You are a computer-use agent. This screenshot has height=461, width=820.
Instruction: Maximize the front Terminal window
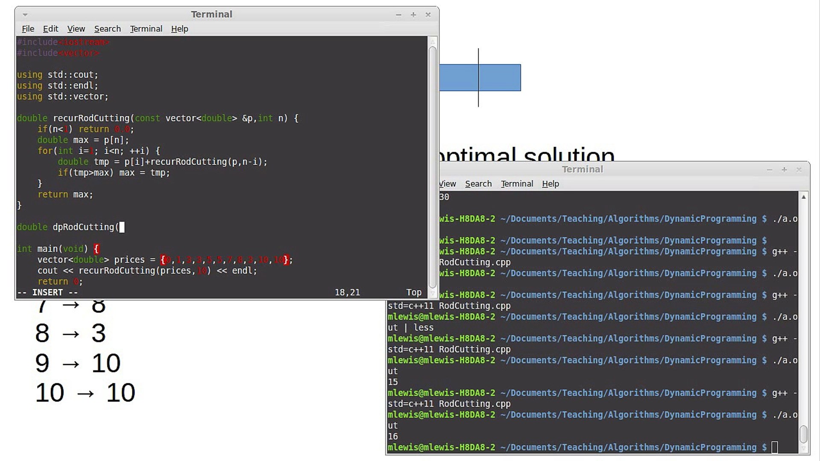point(413,15)
